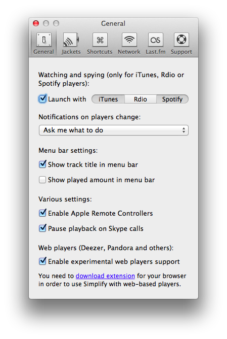Open the Shortcuts command-key icon

pyautogui.click(x=100, y=40)
